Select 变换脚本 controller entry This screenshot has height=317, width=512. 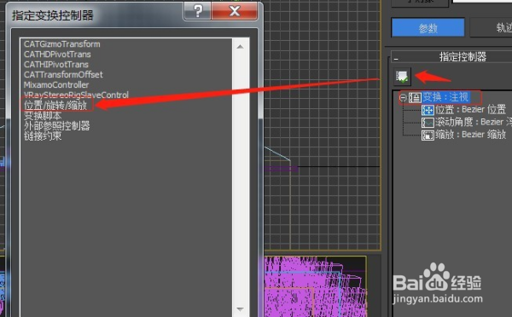tap(43, 115)
